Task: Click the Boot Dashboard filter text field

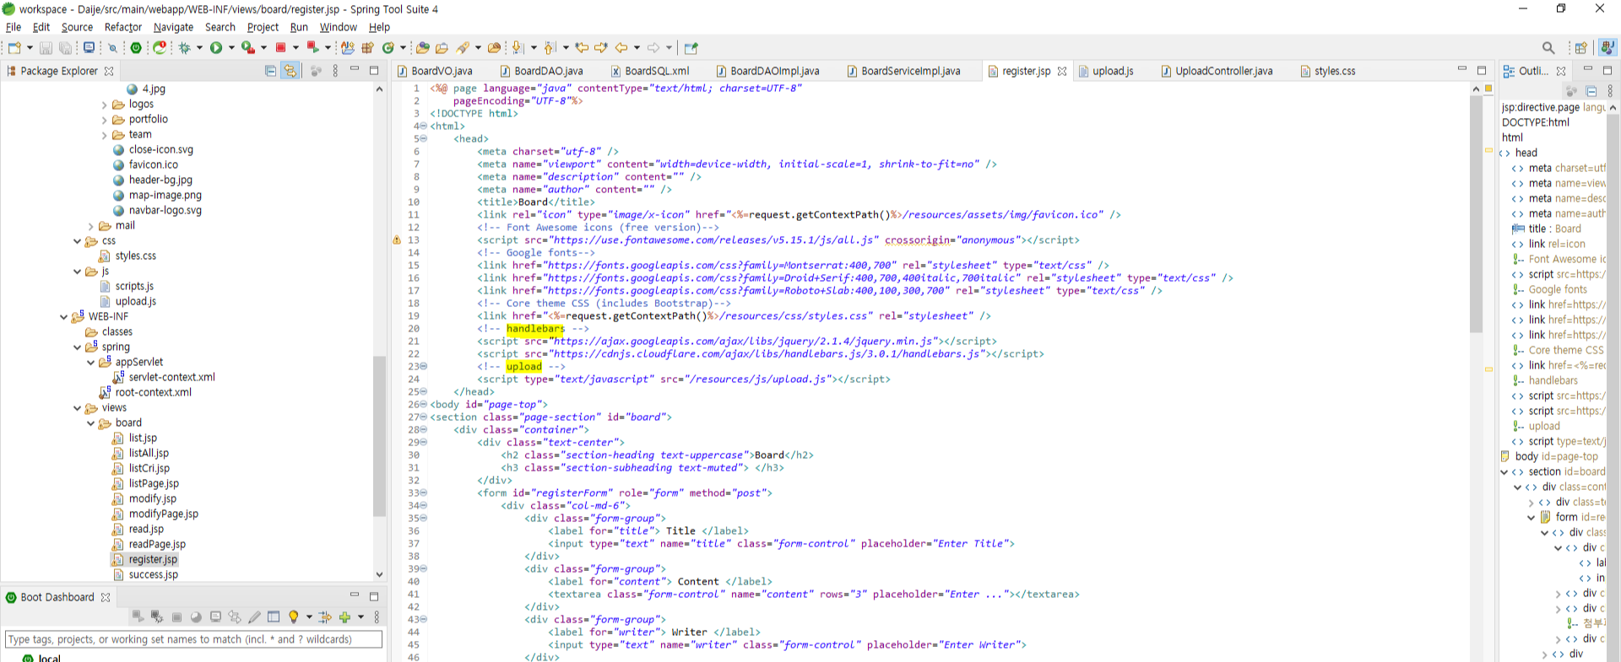Action: click(x=193, y=639)
